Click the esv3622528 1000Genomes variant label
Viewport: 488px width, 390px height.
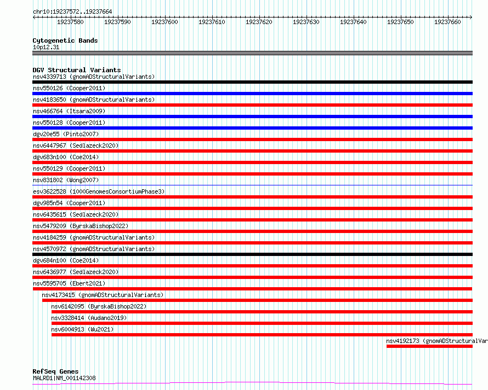pyautogui.click(x=99, y=191)
